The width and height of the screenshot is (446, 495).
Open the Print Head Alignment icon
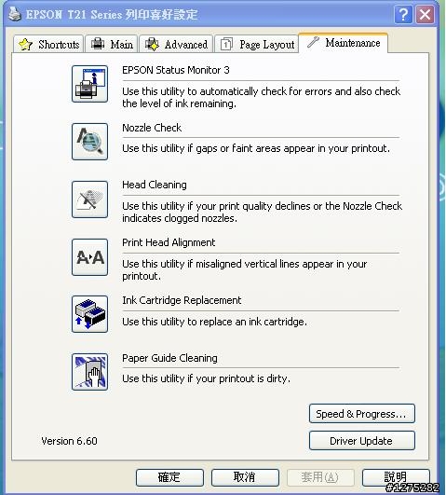click(90, 257)
